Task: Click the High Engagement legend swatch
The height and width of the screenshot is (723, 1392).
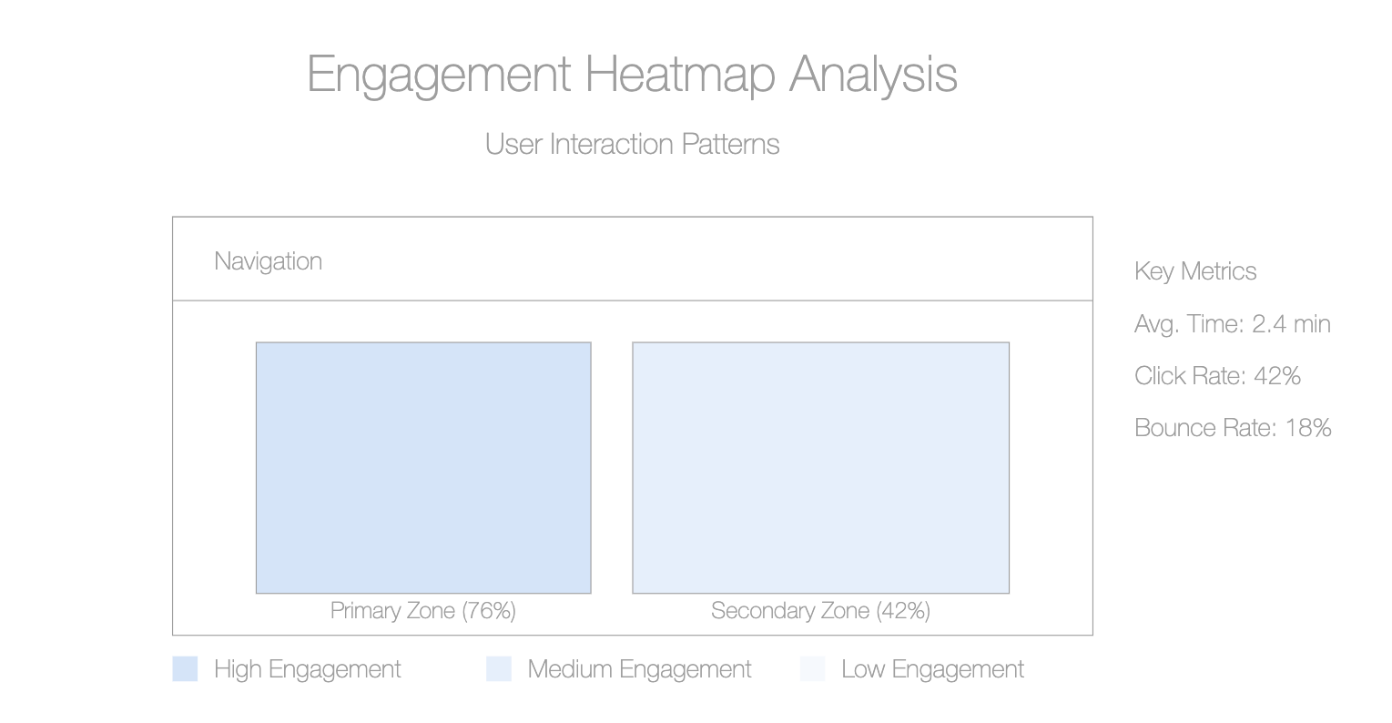Action: click(x=185, y=669)
